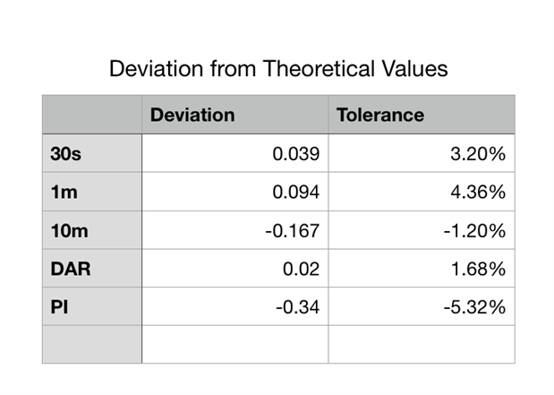Select the -0.167 deviation value
Image resolution: width=554 pixels, height=395 pixels.
tap(293, 230)
